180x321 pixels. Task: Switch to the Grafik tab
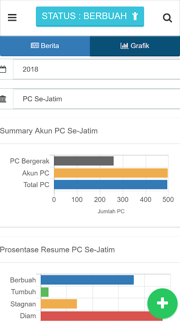click(135, 46)
